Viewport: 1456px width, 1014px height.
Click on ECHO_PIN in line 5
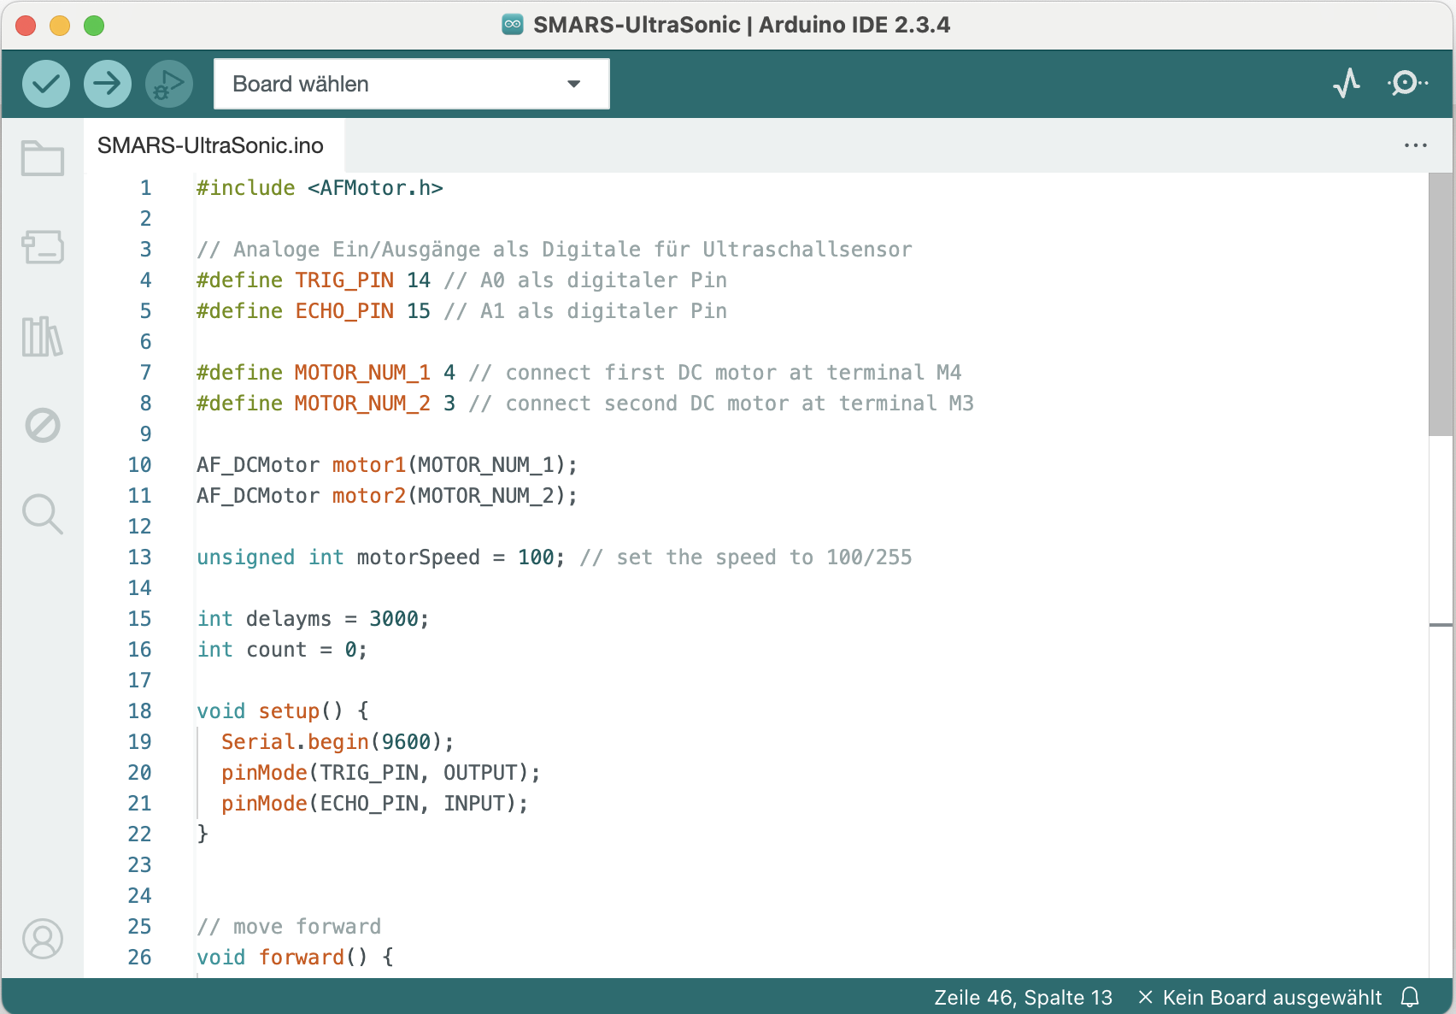344,311
